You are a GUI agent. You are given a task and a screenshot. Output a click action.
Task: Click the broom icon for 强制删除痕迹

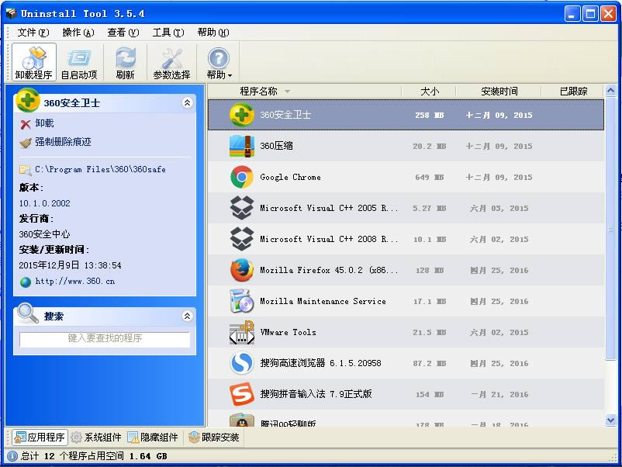(26, 143)
